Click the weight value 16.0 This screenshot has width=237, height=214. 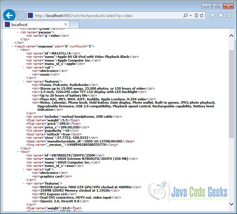[x=66, y=208]
